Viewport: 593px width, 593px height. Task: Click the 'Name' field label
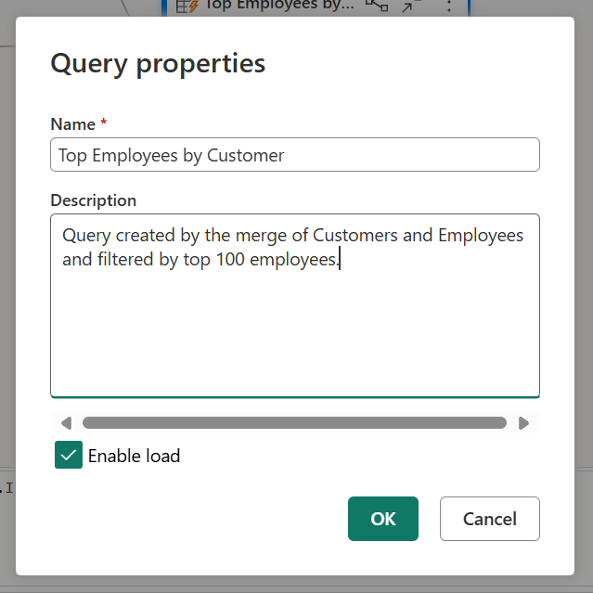(x=72, y=124)
